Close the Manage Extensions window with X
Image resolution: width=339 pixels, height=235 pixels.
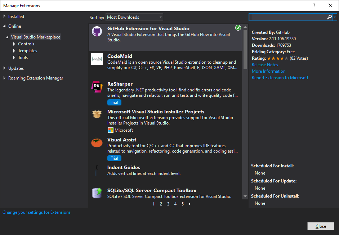330,6
